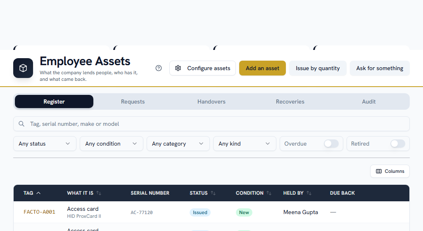Click the Issued status badge

point(200,212)
